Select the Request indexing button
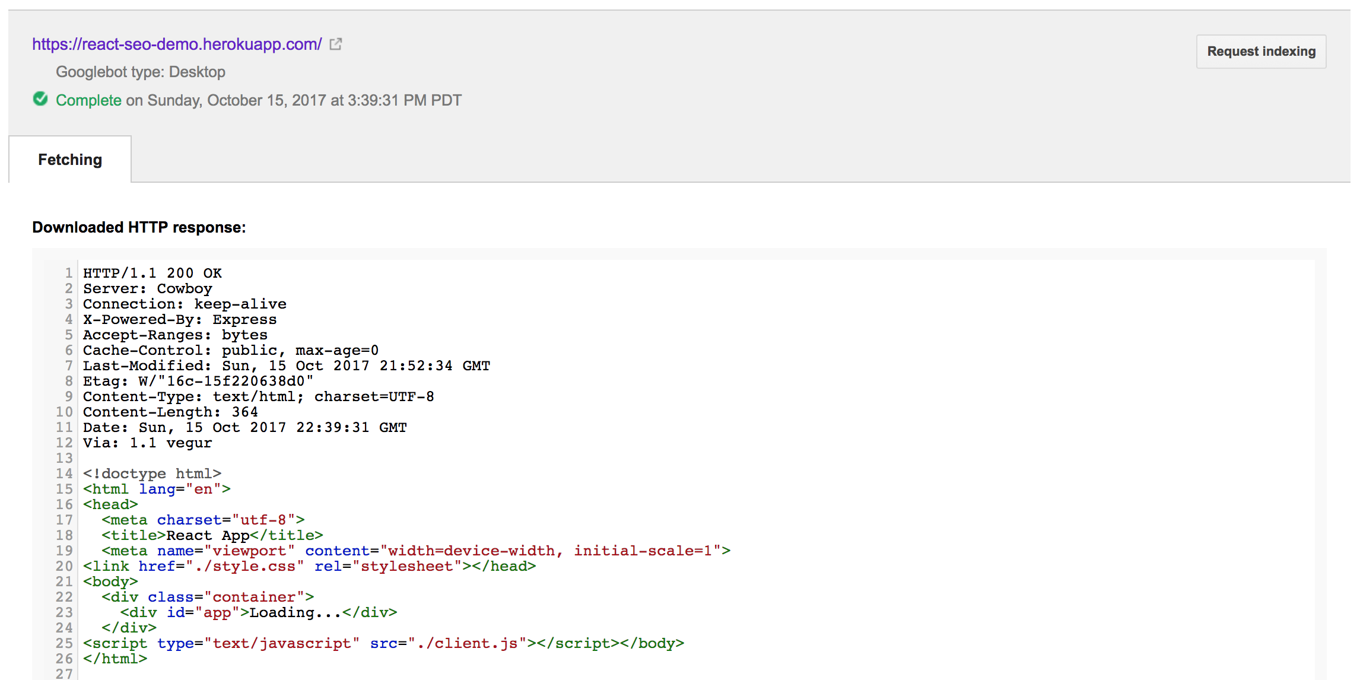 [x=1261, y=52]
